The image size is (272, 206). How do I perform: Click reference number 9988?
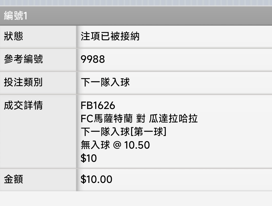93,59
